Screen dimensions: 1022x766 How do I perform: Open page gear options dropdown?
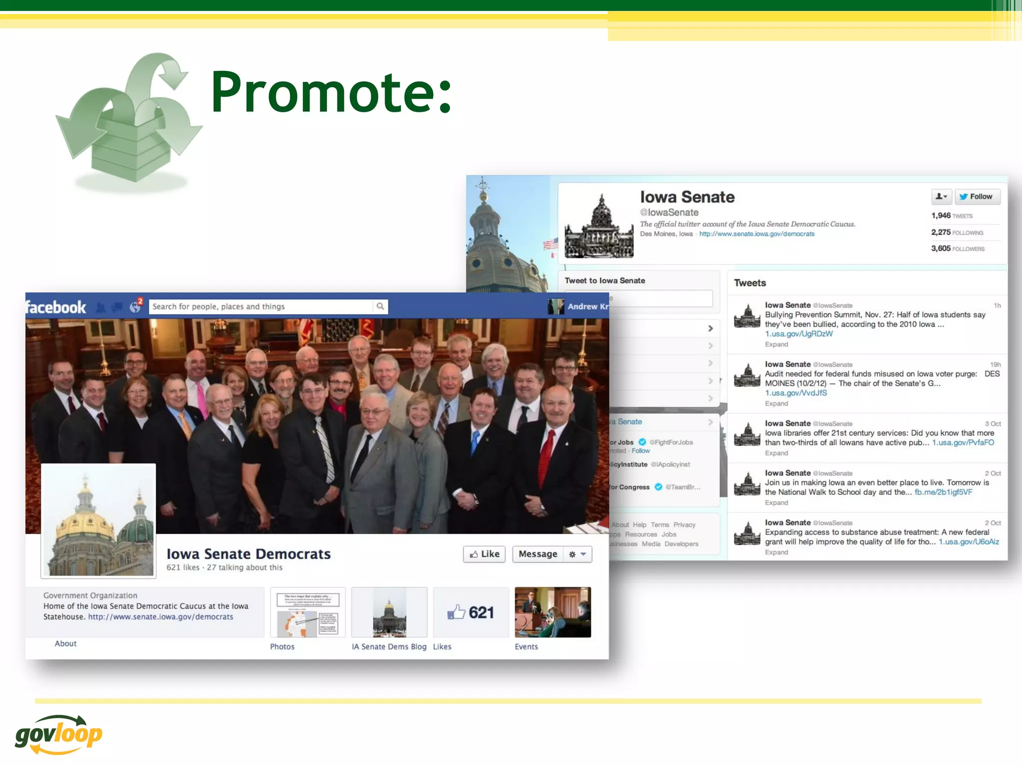(x=577, y=554)
